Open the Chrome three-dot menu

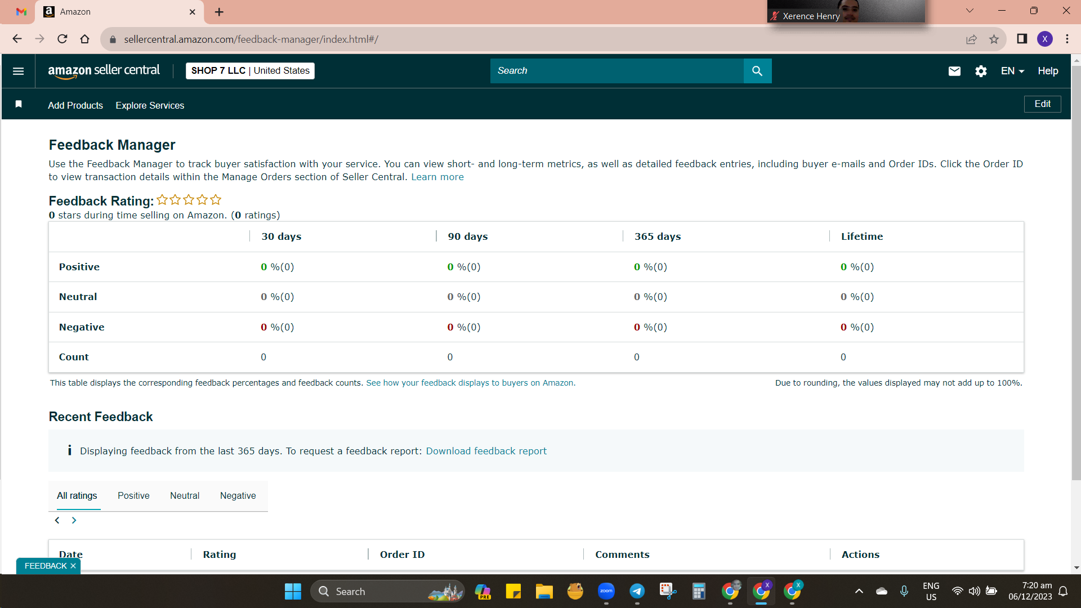1067,39
